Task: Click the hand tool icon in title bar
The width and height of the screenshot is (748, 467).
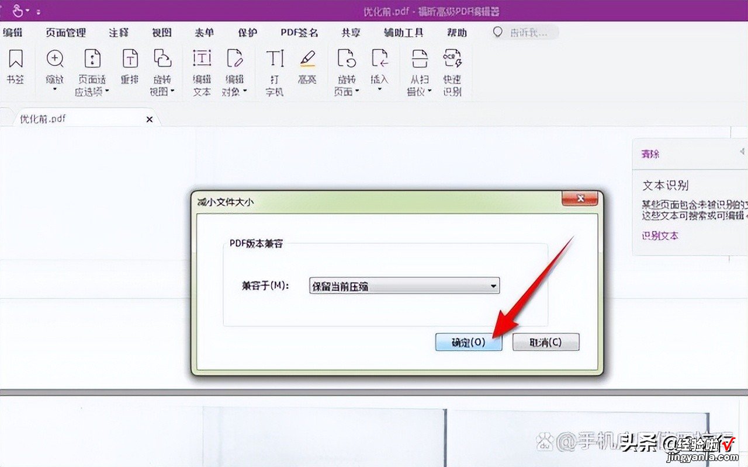Action: tap(18, 11)
